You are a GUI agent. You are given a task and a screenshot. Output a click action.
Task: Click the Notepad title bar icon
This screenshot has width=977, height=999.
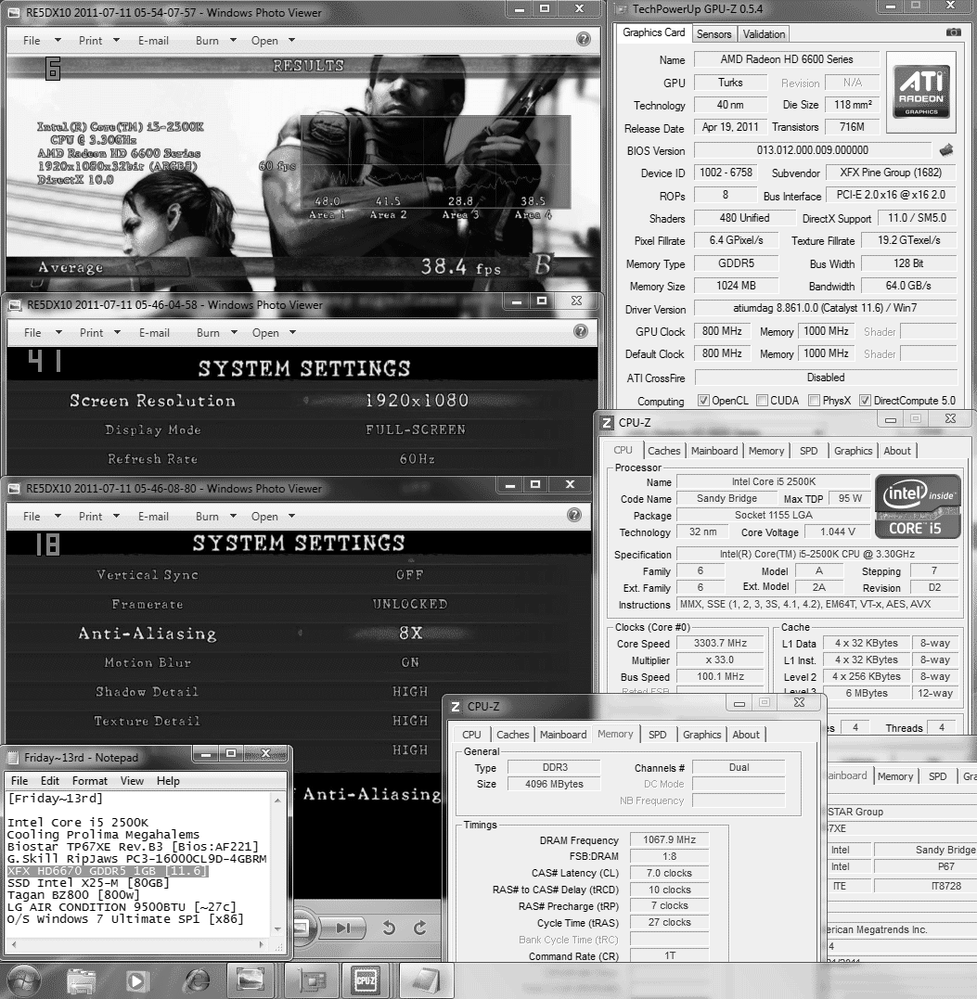(13, 758)
